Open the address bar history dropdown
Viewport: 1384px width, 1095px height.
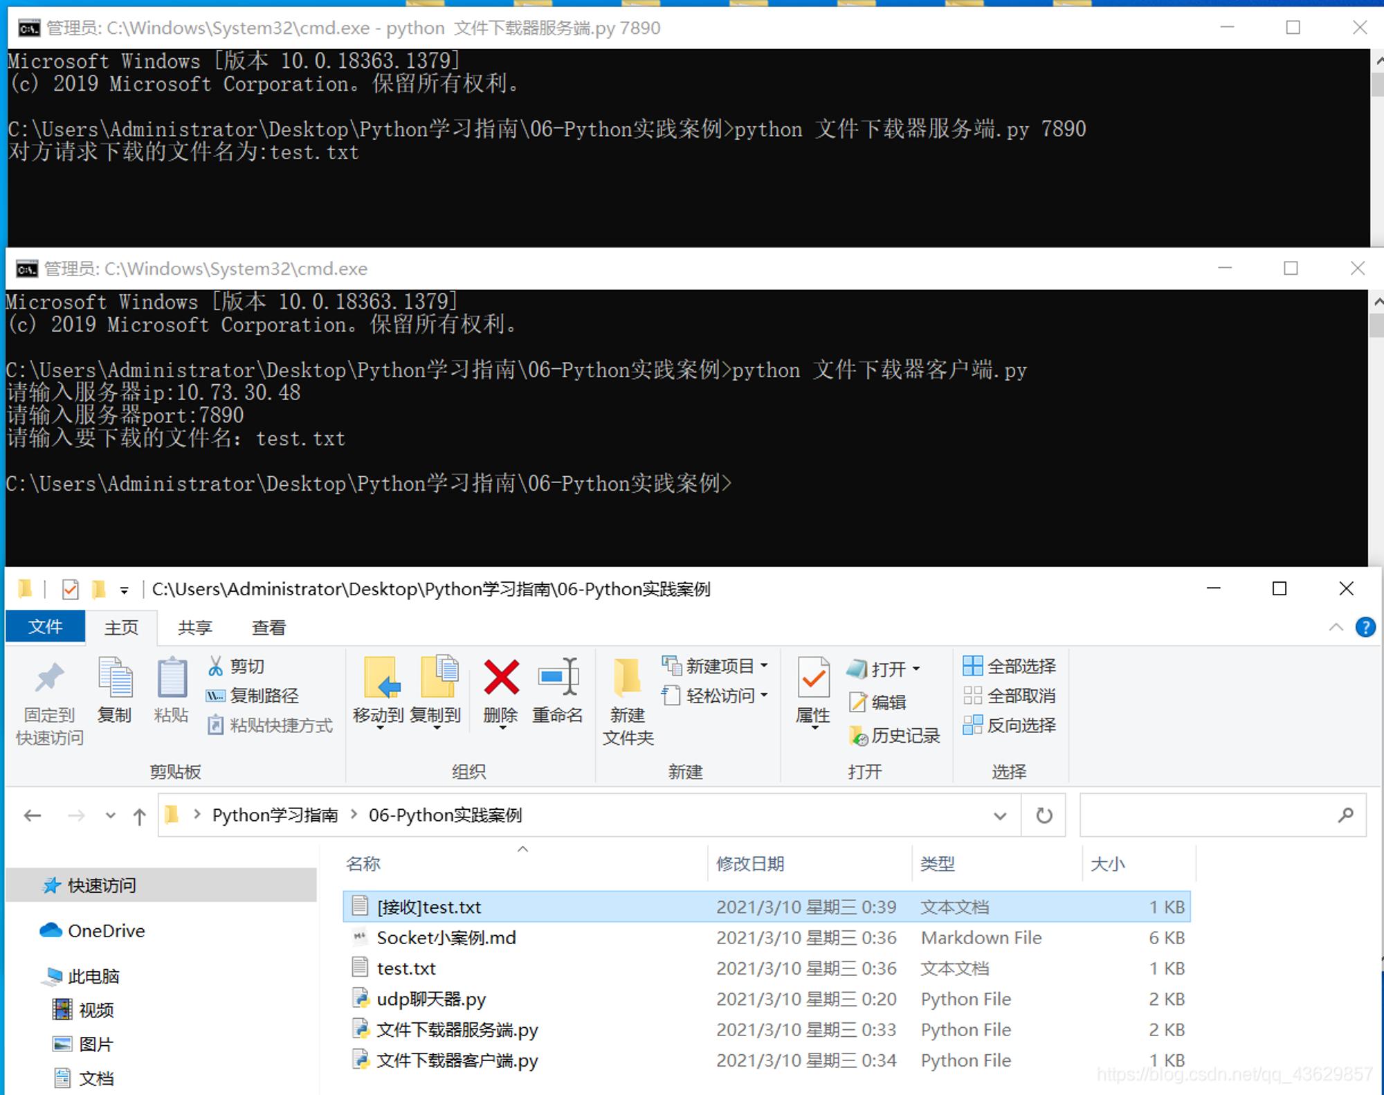click(x=1000, y=816)
